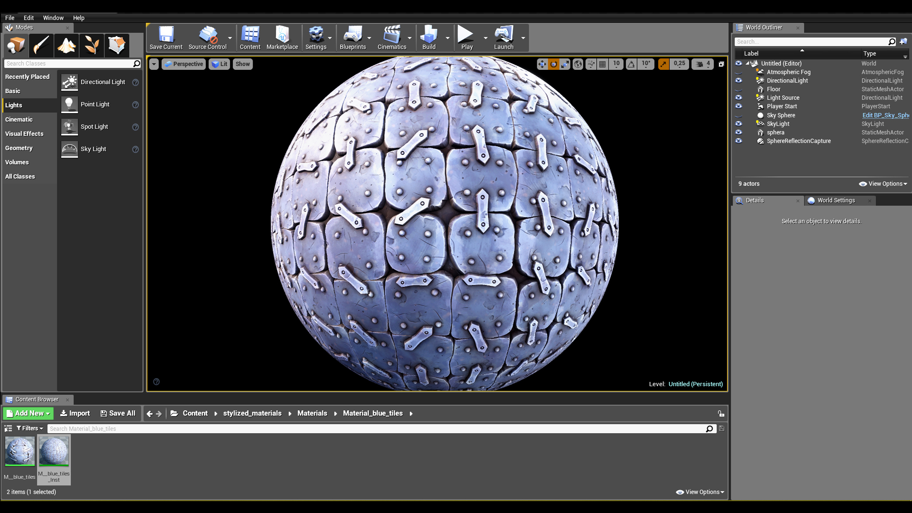Select the Spot Light placement tool
The width and height of the screenshot is (912, 513).
click(x=94, y=126)
